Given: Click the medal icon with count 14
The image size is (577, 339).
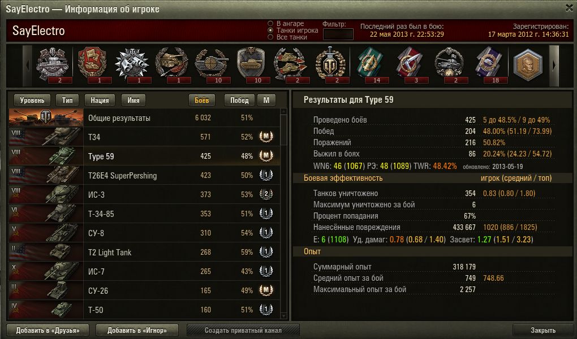Looking at the screenshot, I should pos(370,64).
